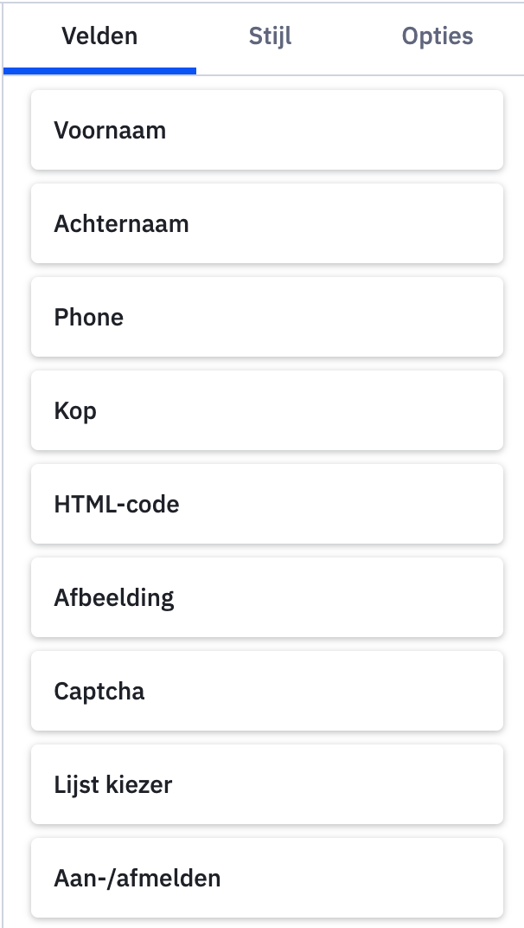This screenshot has height=928, width=524.
Task: Click the Afbeelding image card
Action: [266, 598]
